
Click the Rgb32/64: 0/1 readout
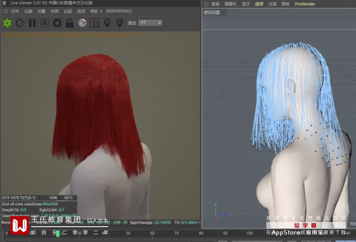point(52,210)
